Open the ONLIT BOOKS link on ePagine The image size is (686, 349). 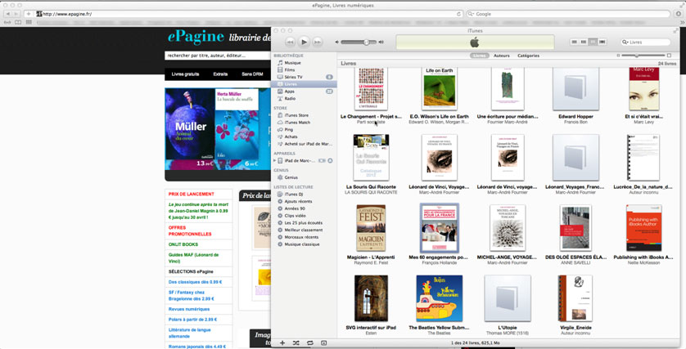pyautogui.click(x=183, y=244)
